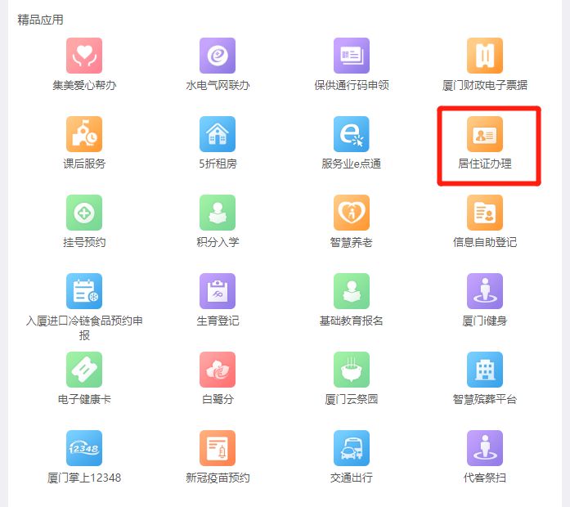
Task: Open the 白鹭分 red icon
Action: [x=218, y=370]
